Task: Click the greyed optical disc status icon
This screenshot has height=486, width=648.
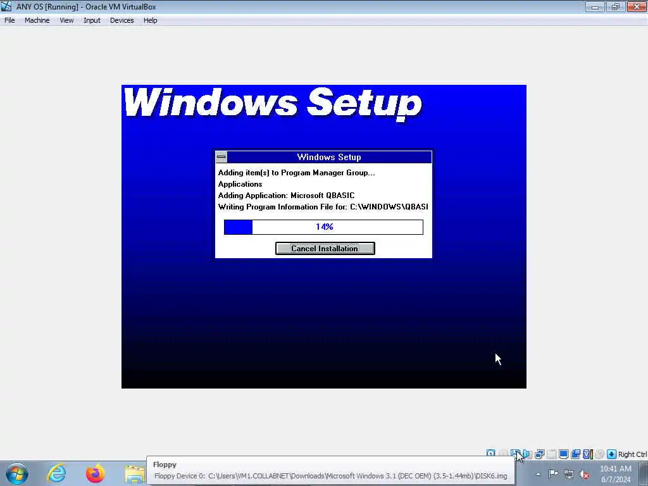Action: pyautogui.click(x=503, y=454)
